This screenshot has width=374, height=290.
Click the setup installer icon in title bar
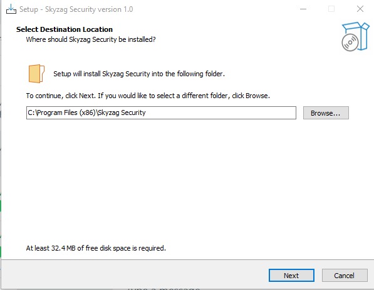11,9
